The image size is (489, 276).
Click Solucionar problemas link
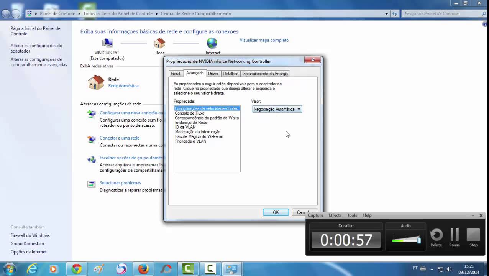(120, 183)
